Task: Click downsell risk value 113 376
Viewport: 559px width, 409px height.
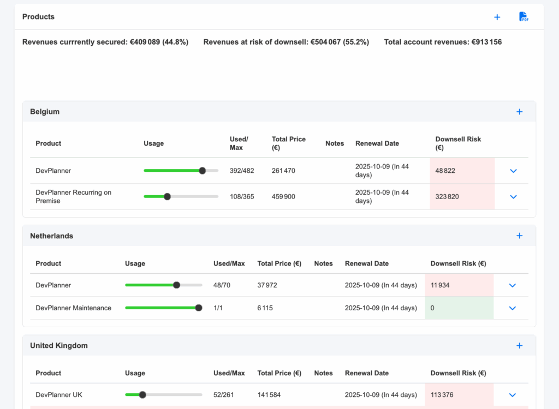Action: tap(442, 395)
